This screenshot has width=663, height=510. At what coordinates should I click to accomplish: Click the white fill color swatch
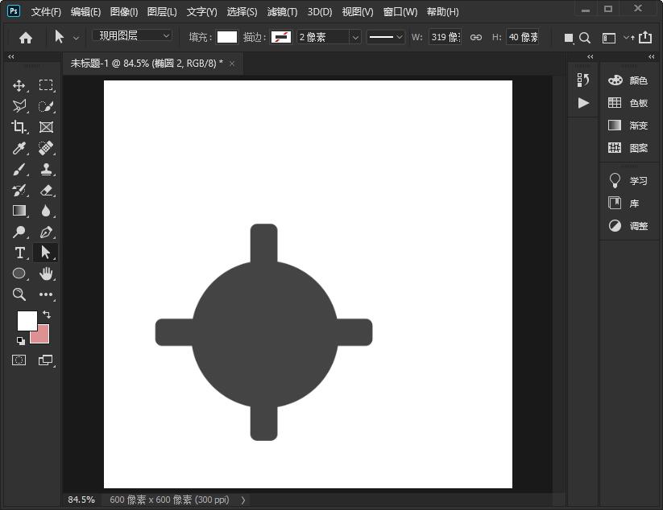tap(227, 37)
